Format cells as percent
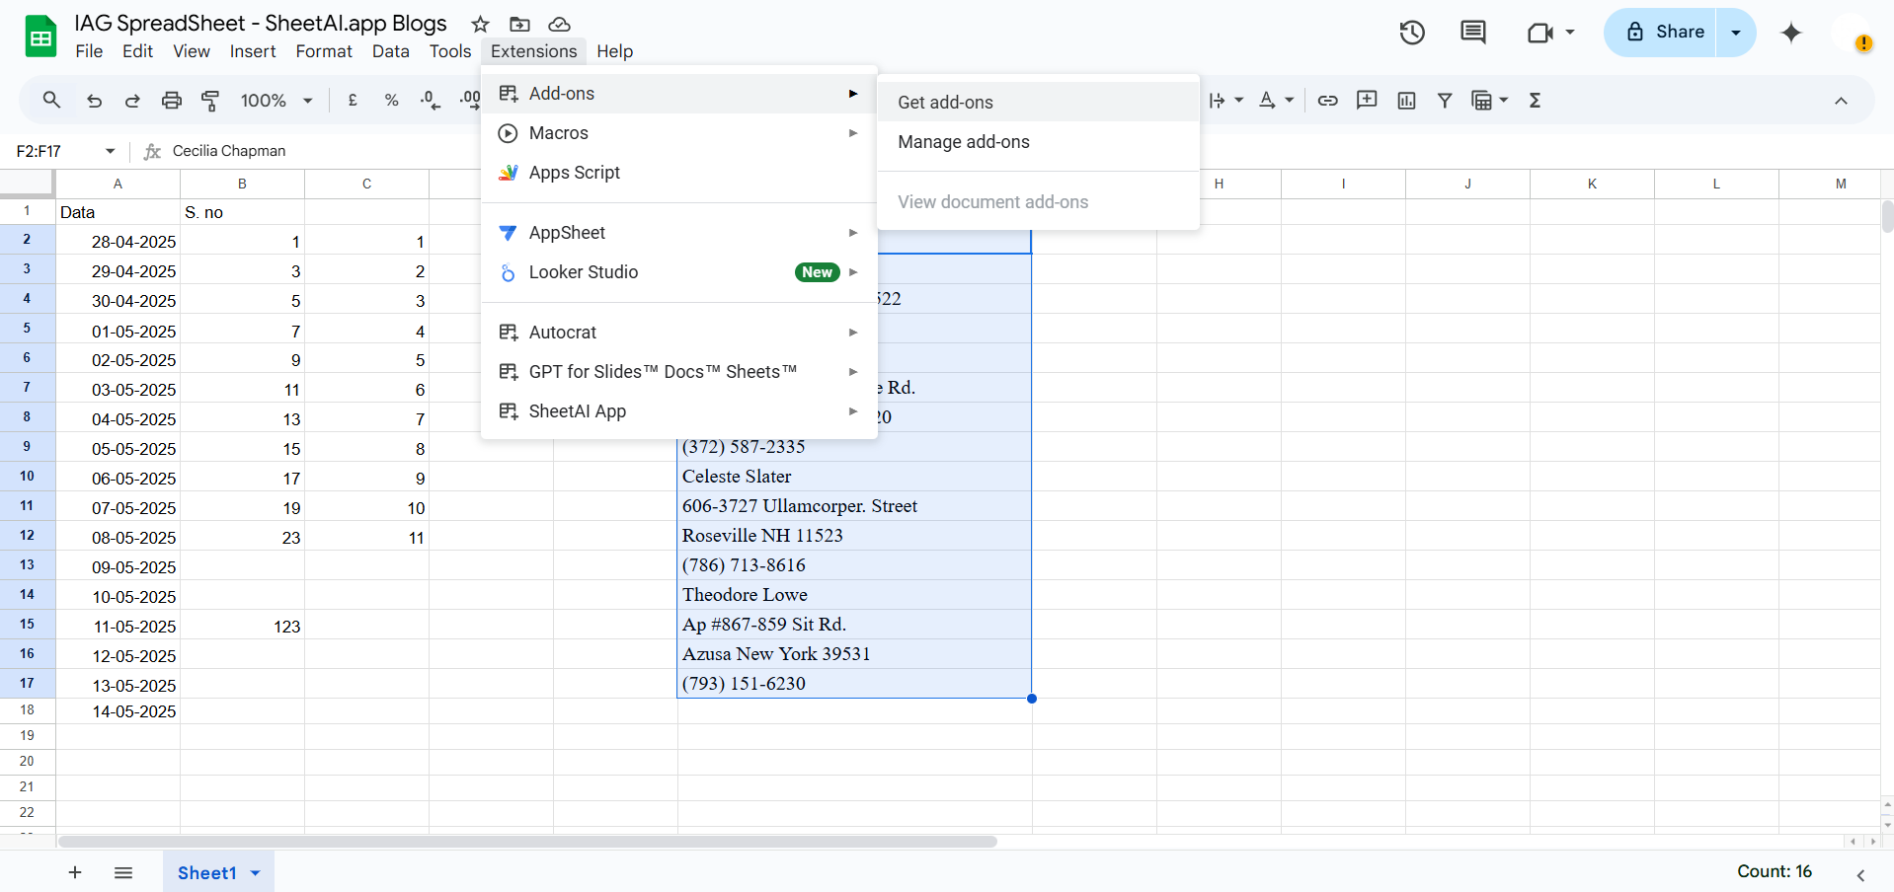This screenshot has height=892, width=1894. pos(392,100)
